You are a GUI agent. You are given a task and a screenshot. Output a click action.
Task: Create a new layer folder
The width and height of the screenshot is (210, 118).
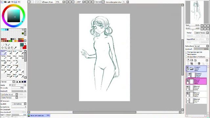[196, 60]
